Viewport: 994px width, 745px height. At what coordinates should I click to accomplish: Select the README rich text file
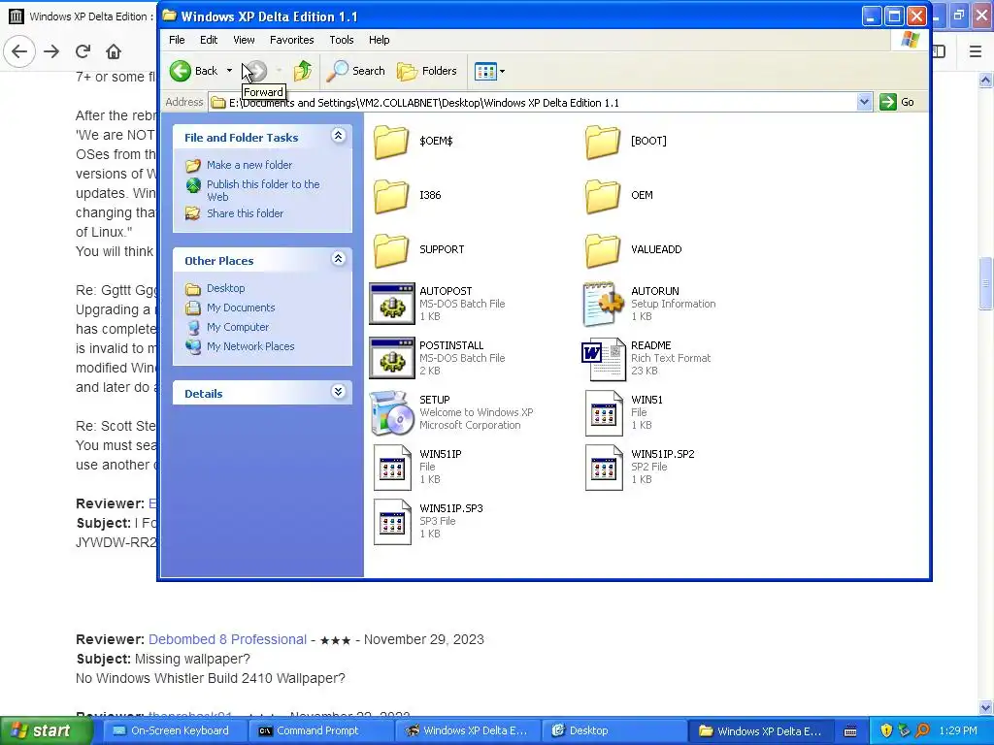pos(603,359)
